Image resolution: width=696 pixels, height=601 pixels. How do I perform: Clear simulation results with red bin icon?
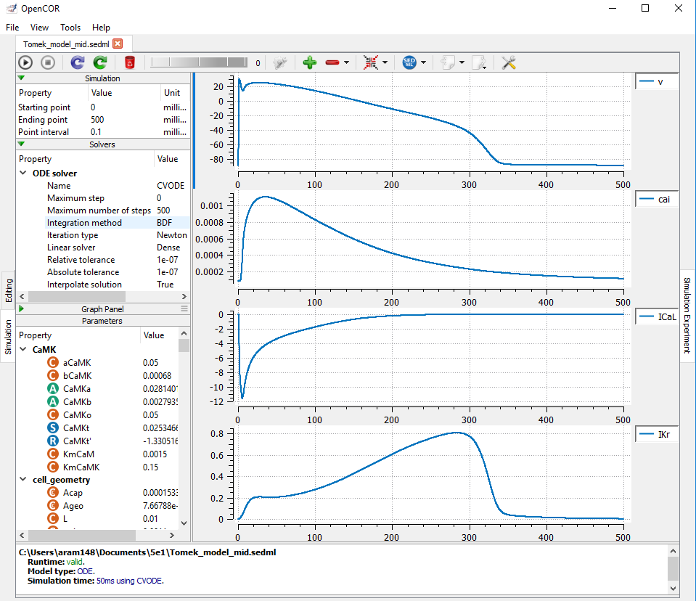[129, 63]
